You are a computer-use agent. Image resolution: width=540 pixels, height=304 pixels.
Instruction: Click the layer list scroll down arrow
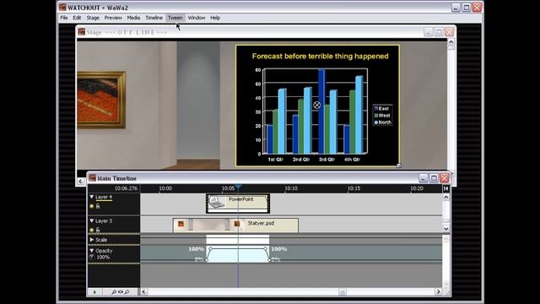[x=446, y=229]
